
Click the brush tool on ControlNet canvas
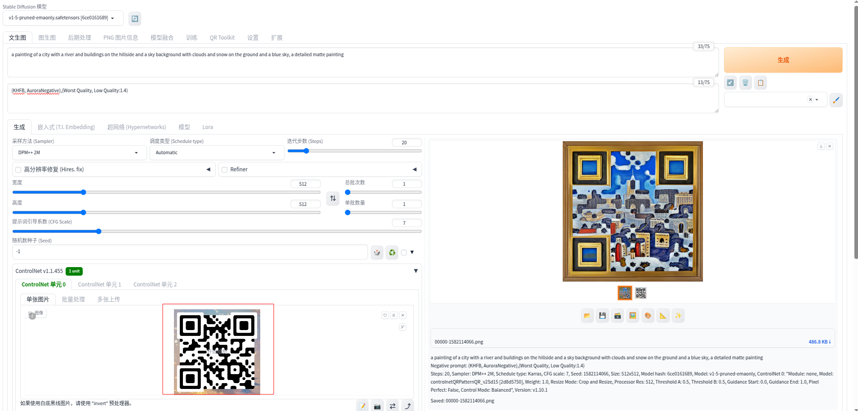403,327
